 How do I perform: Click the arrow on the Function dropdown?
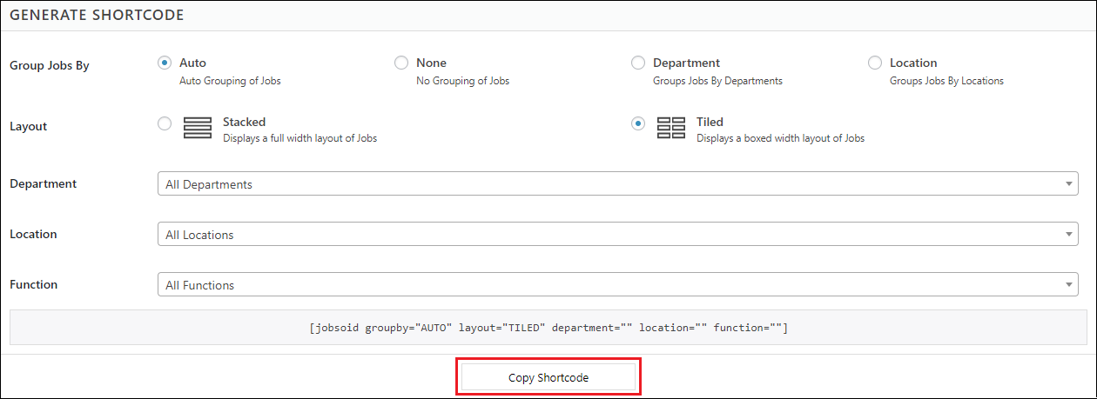tap(1069, 285)
